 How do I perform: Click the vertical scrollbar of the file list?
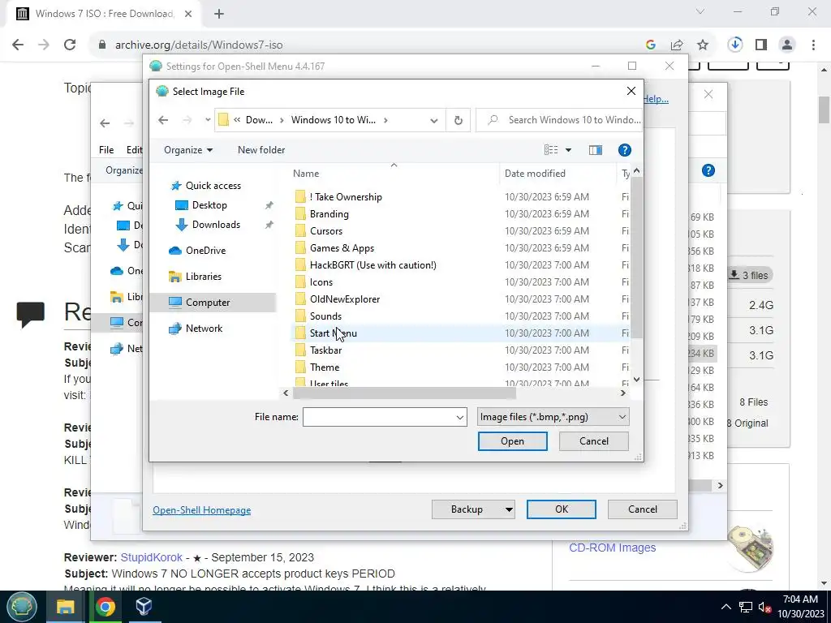click(x=636, y=257)
